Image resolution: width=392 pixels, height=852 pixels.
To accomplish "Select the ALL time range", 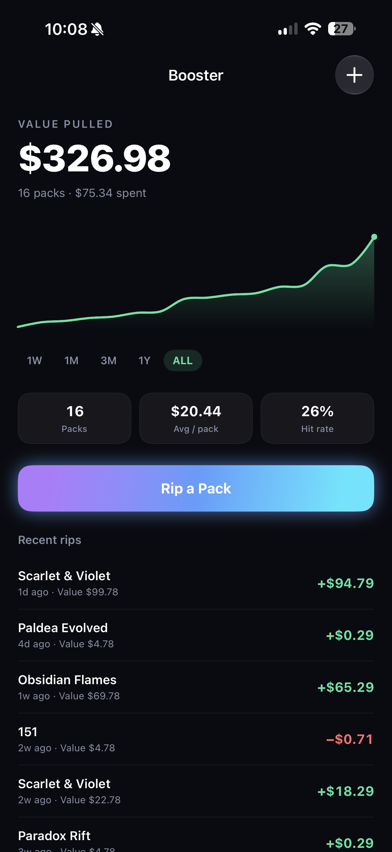I will [x=183, y=361].
